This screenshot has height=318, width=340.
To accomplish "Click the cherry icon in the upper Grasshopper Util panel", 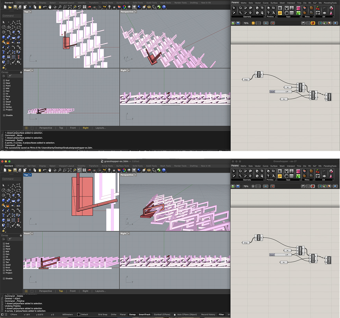I will [318, 8].
